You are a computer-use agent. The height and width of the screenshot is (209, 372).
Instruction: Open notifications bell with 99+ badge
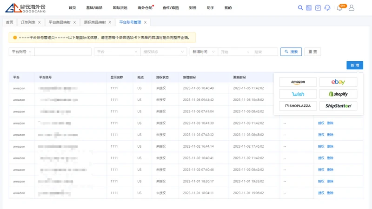(x=341, y=7)
